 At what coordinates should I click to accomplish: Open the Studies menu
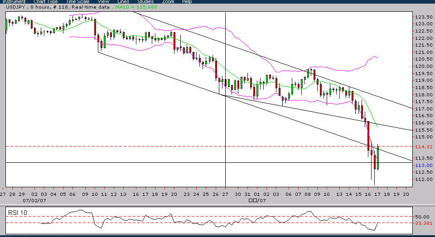coord(145,2)
